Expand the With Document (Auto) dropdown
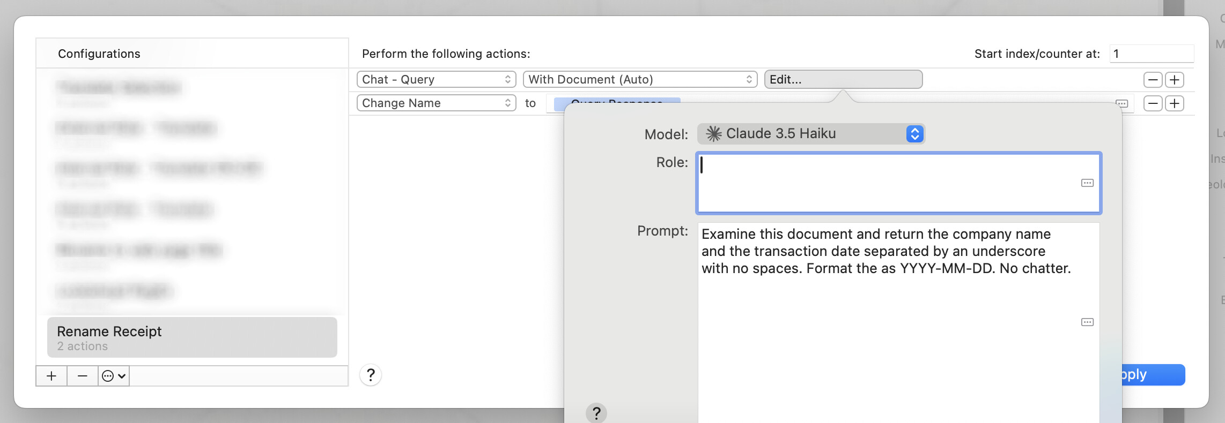 [640, 80]
